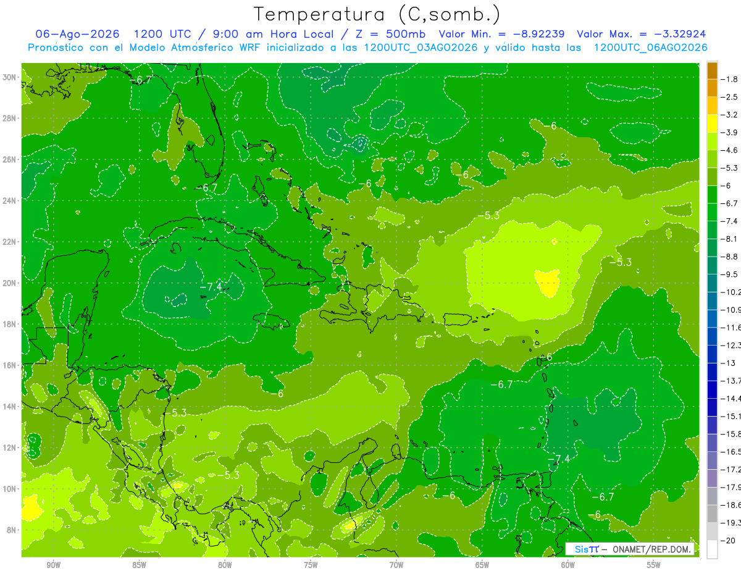Image resolution: width=741 pixels, height=573 pixels.
Task: Select the date '06-Ago-2026' in header
Action: click(x=78, y=34)
